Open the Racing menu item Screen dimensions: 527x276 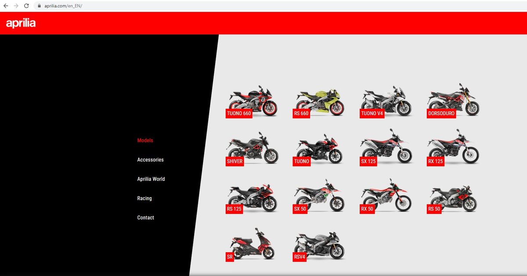(x=144, y=198)
